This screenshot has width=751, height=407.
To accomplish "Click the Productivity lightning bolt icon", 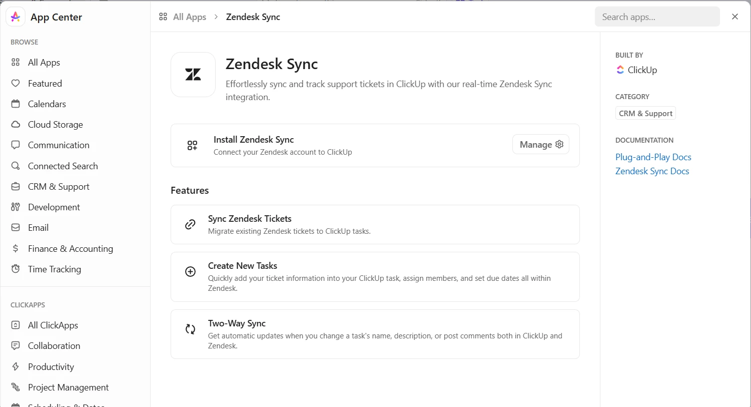I will 16,366.
